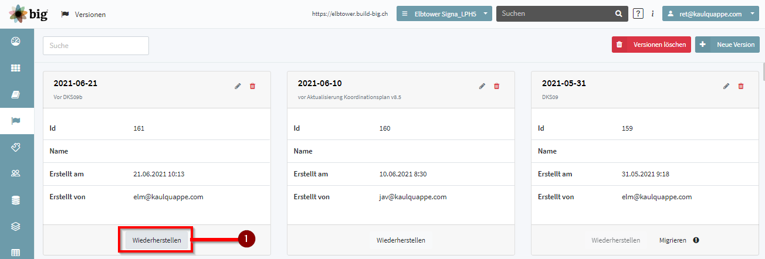
Task: Open the dashboard gauge sidebar icon
Action: (x=16, y=41)
